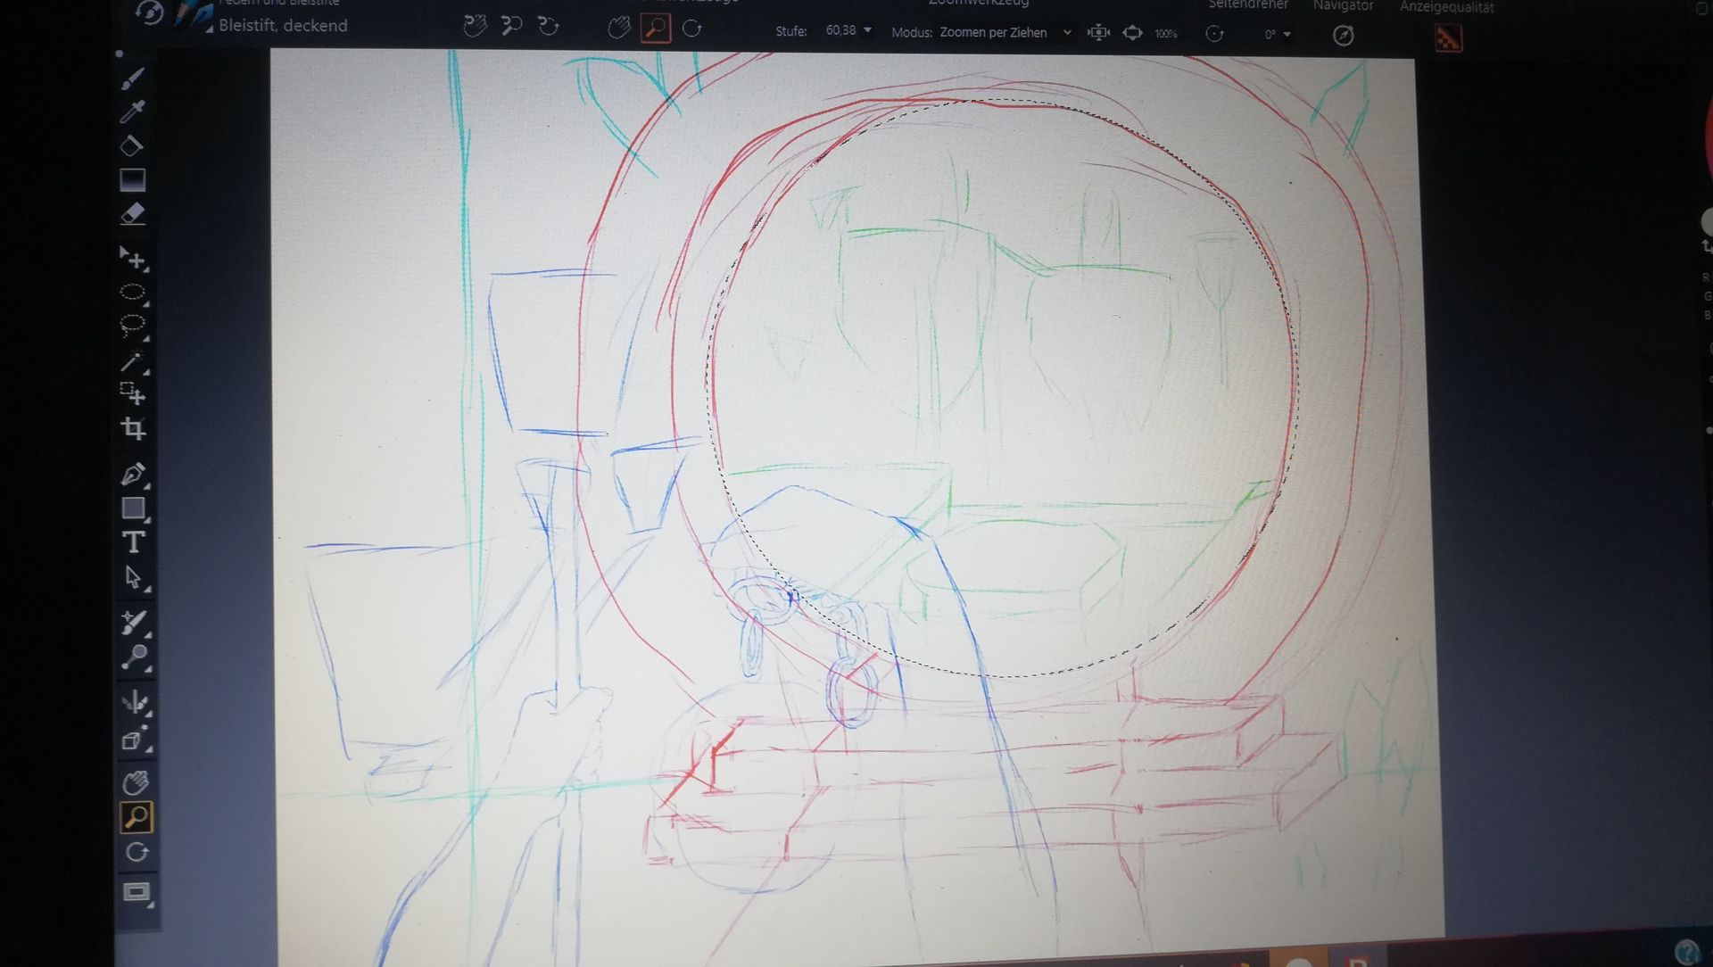Screen dimensions: 1713x967
Task: Open the View Mode screen toggle
Action: pyautogui.click(x=137, y=893)
